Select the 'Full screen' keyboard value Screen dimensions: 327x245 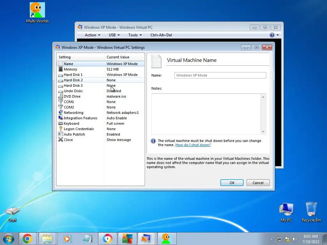coord(115,123)
